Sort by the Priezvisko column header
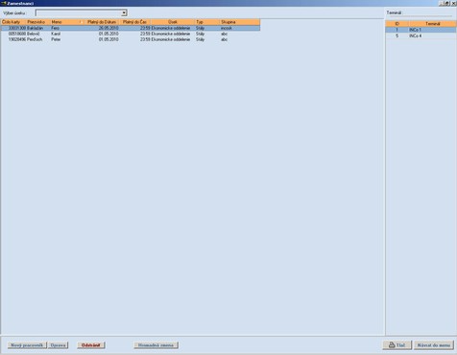Image resolution: width=457 pixels, height=355 pixels. pyautogui.click(x=37, y=22)
